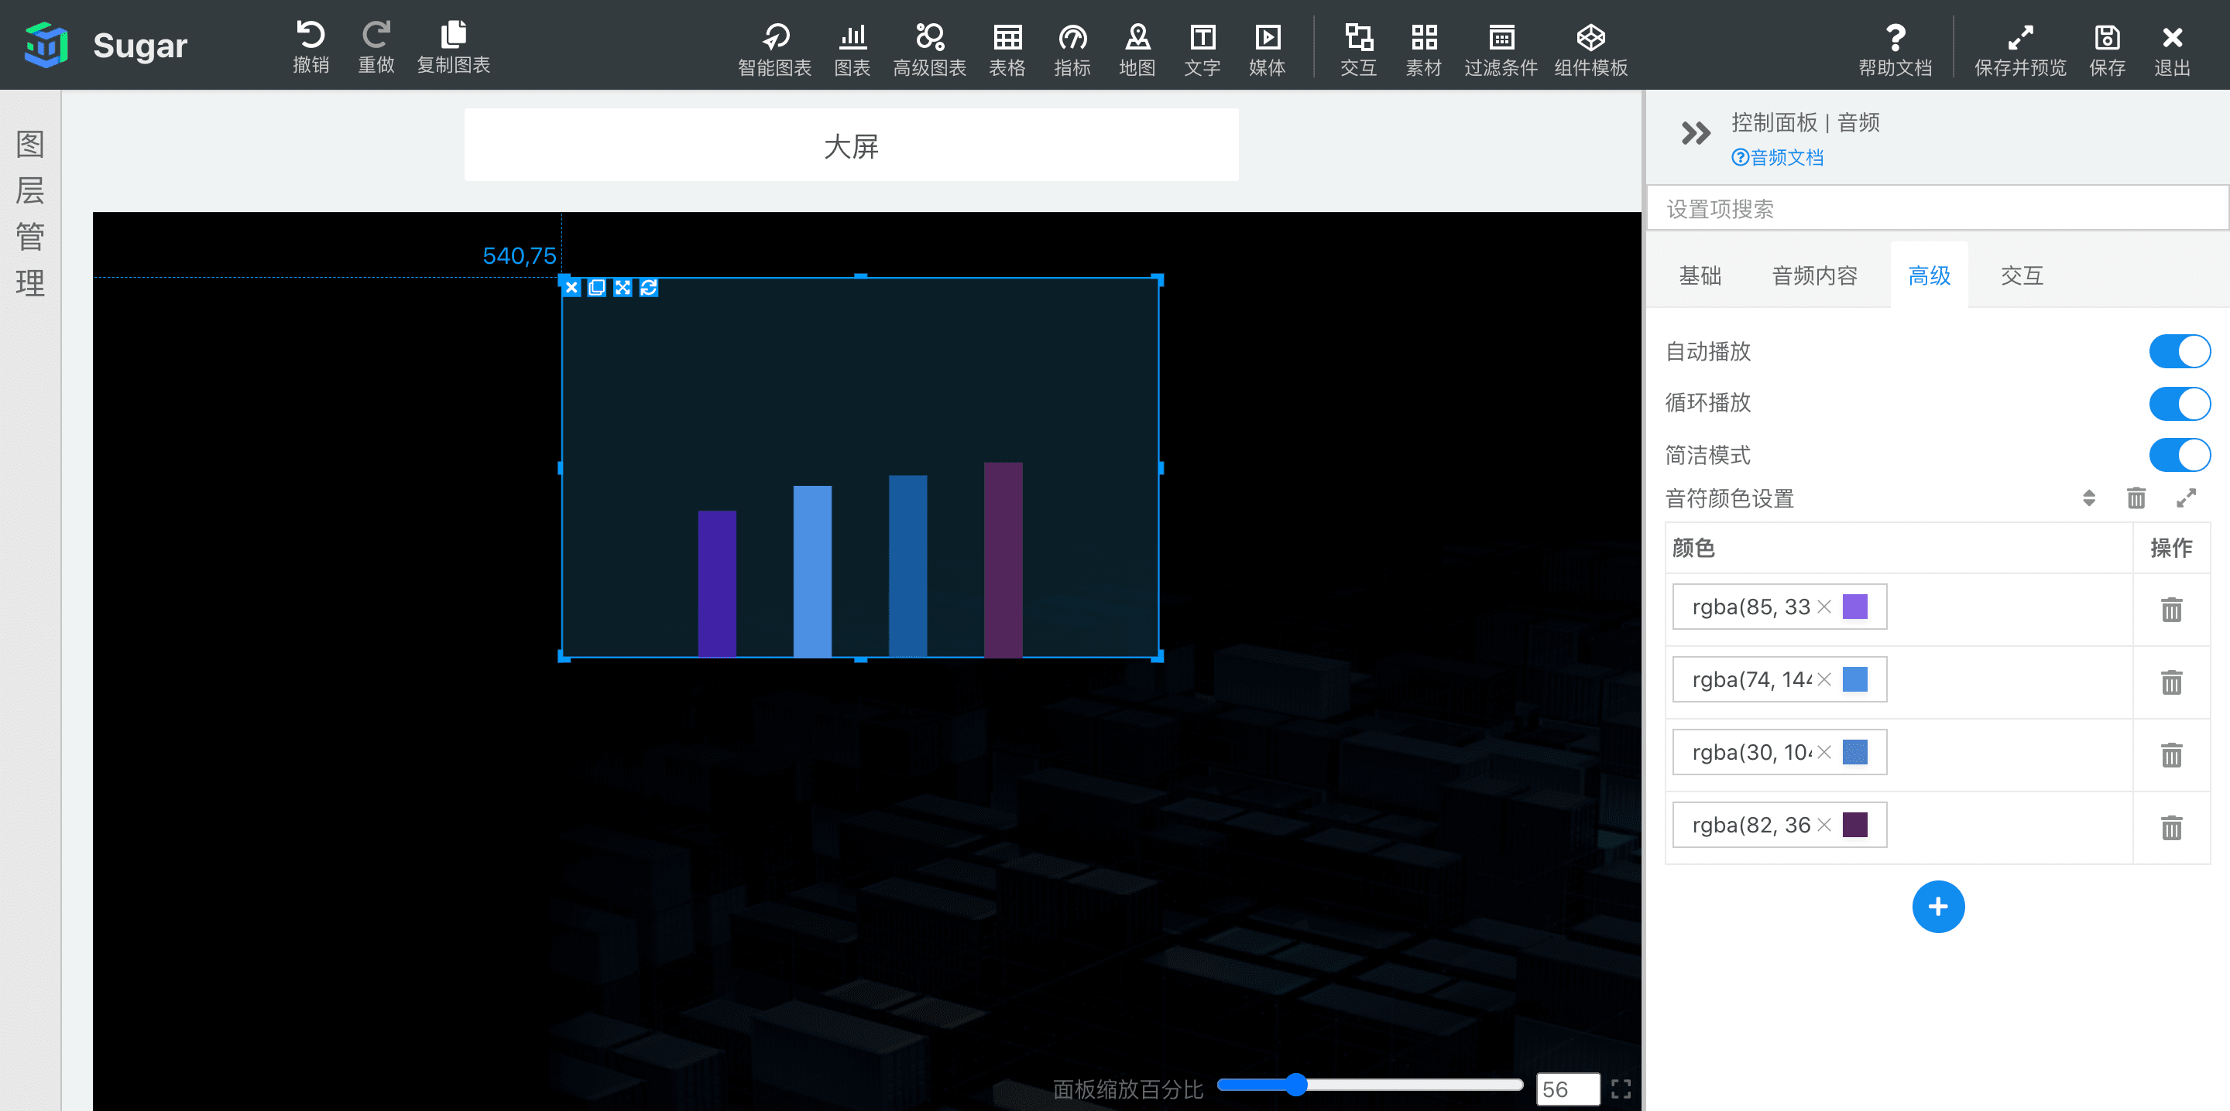Open the 高级图表 advanced charts
The width and height of the screenshot is (2230, 1111).
point(929,50)
